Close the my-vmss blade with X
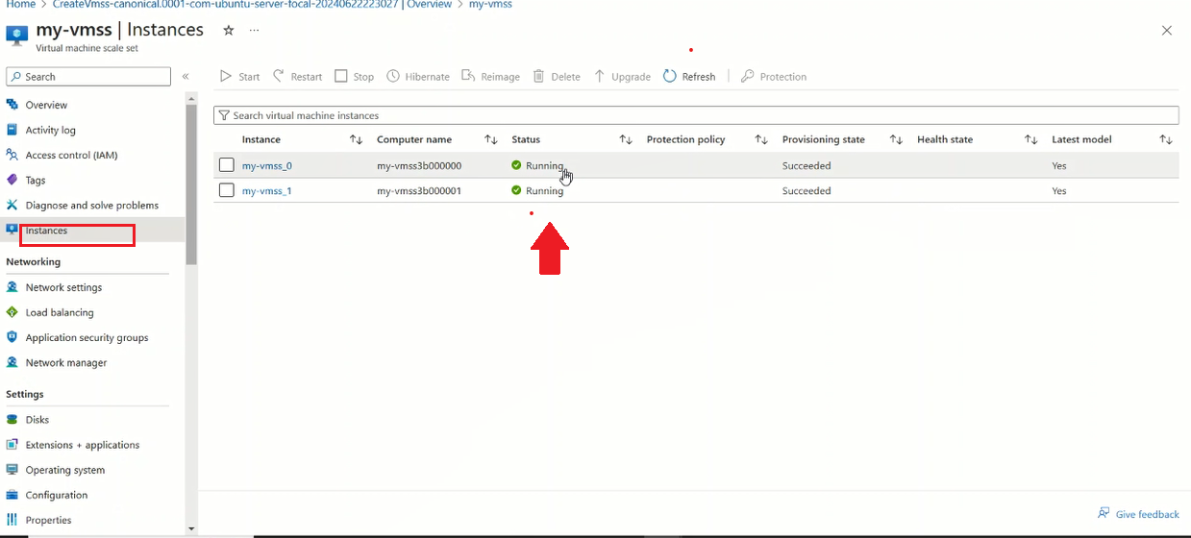This screenshot has height=538, width=1191. point(1167,31)
